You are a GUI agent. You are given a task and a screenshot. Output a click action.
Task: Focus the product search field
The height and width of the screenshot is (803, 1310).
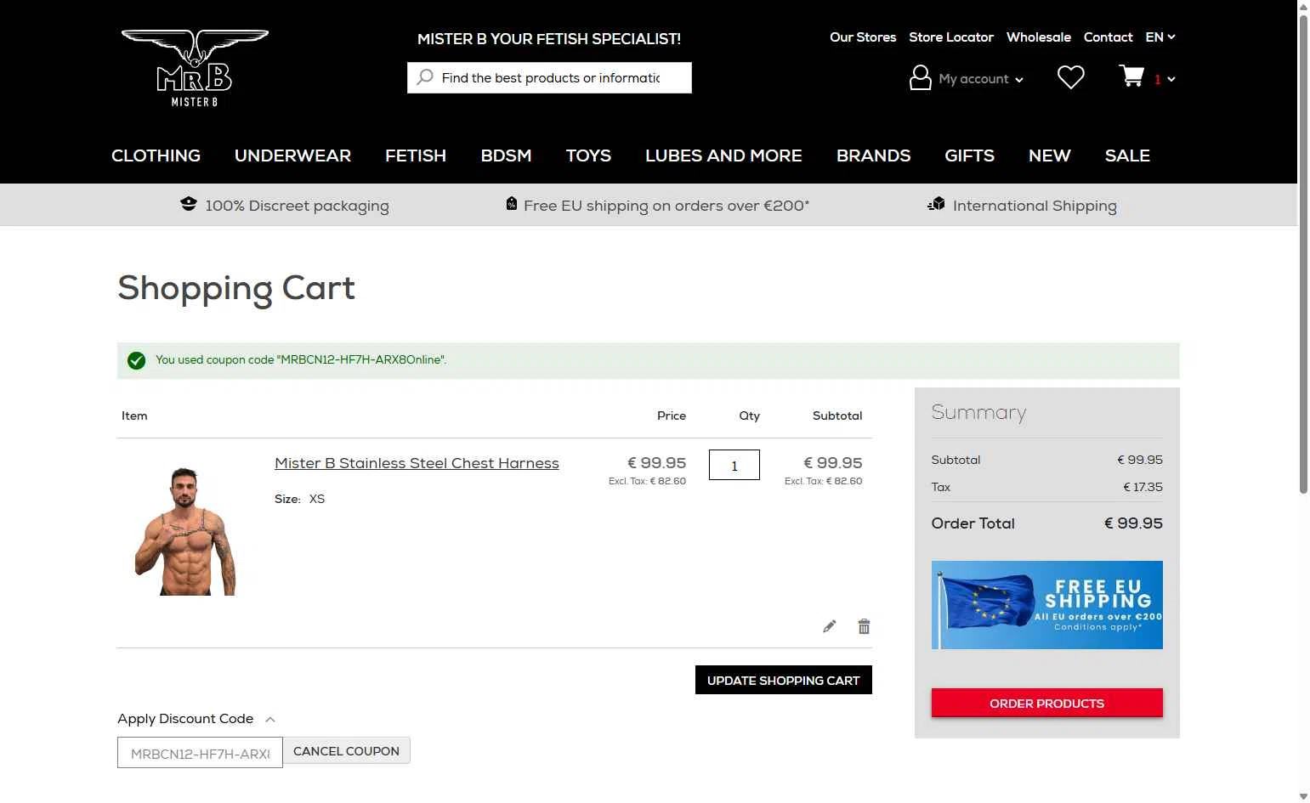click(550, 77)
